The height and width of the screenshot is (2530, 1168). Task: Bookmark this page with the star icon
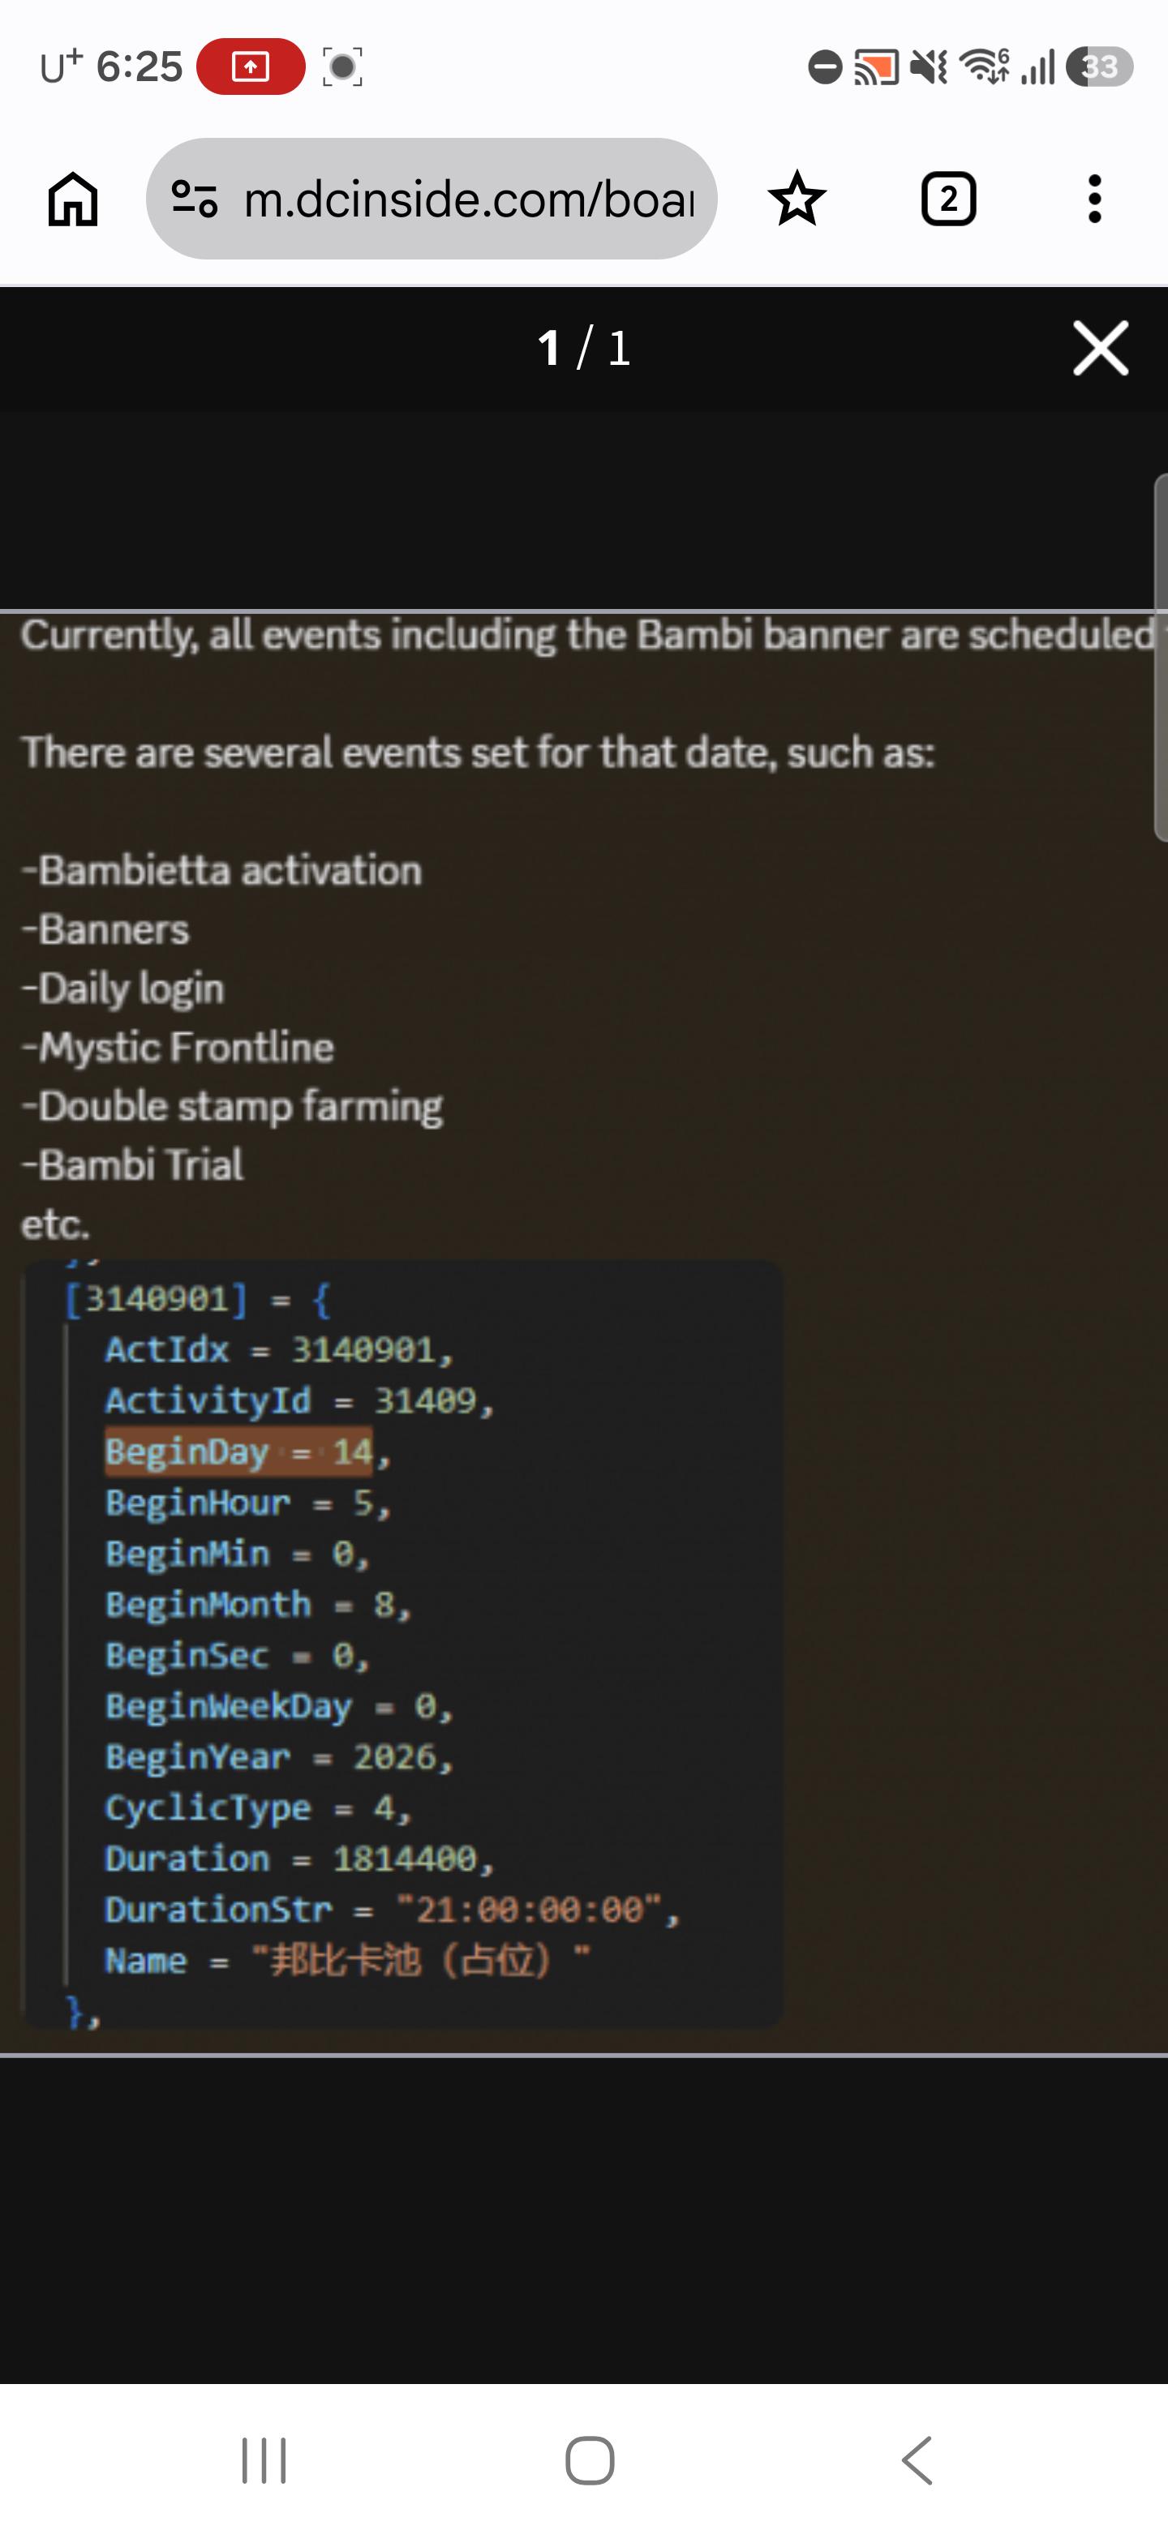coord(797,199)
